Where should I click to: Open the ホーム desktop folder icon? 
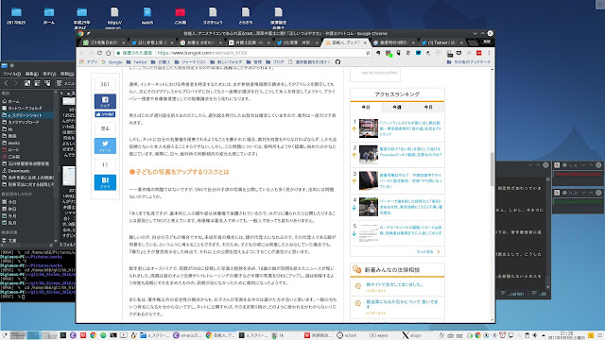coord(49,16)
